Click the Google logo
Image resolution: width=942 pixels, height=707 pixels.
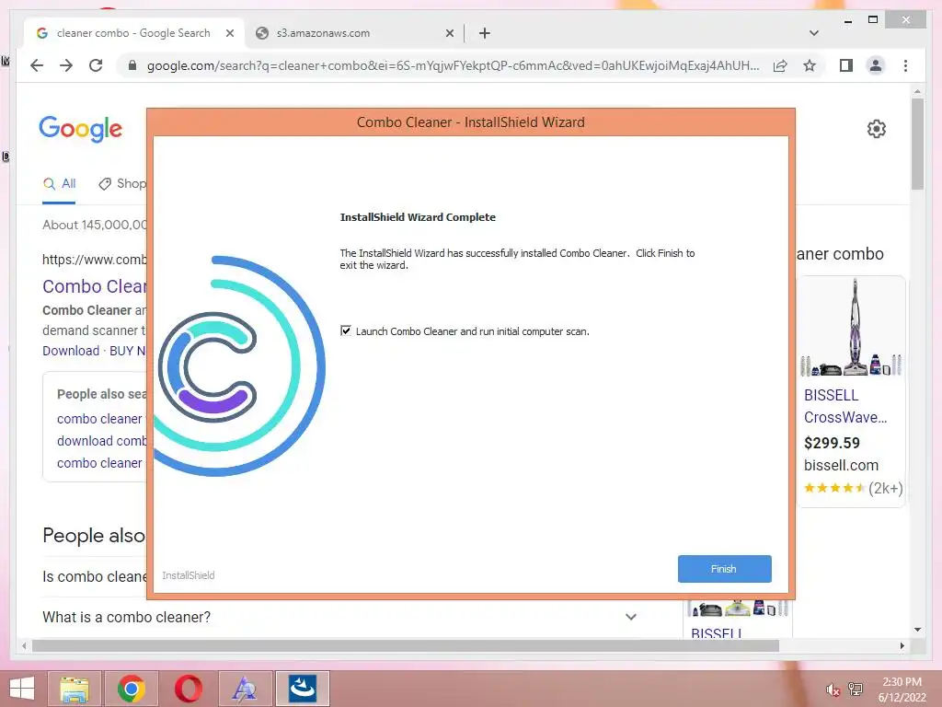[x=81, y=129]
